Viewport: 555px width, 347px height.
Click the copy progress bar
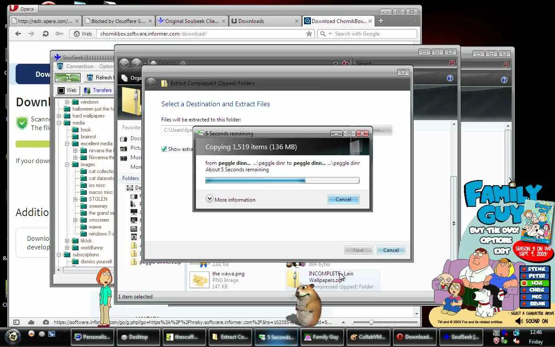click(282, 180)
